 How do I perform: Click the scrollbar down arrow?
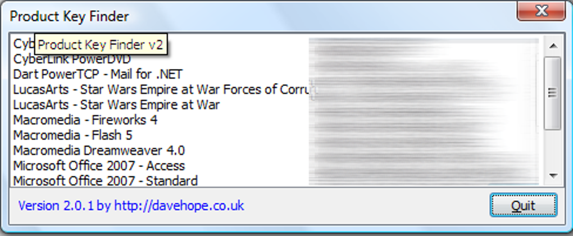553,176
